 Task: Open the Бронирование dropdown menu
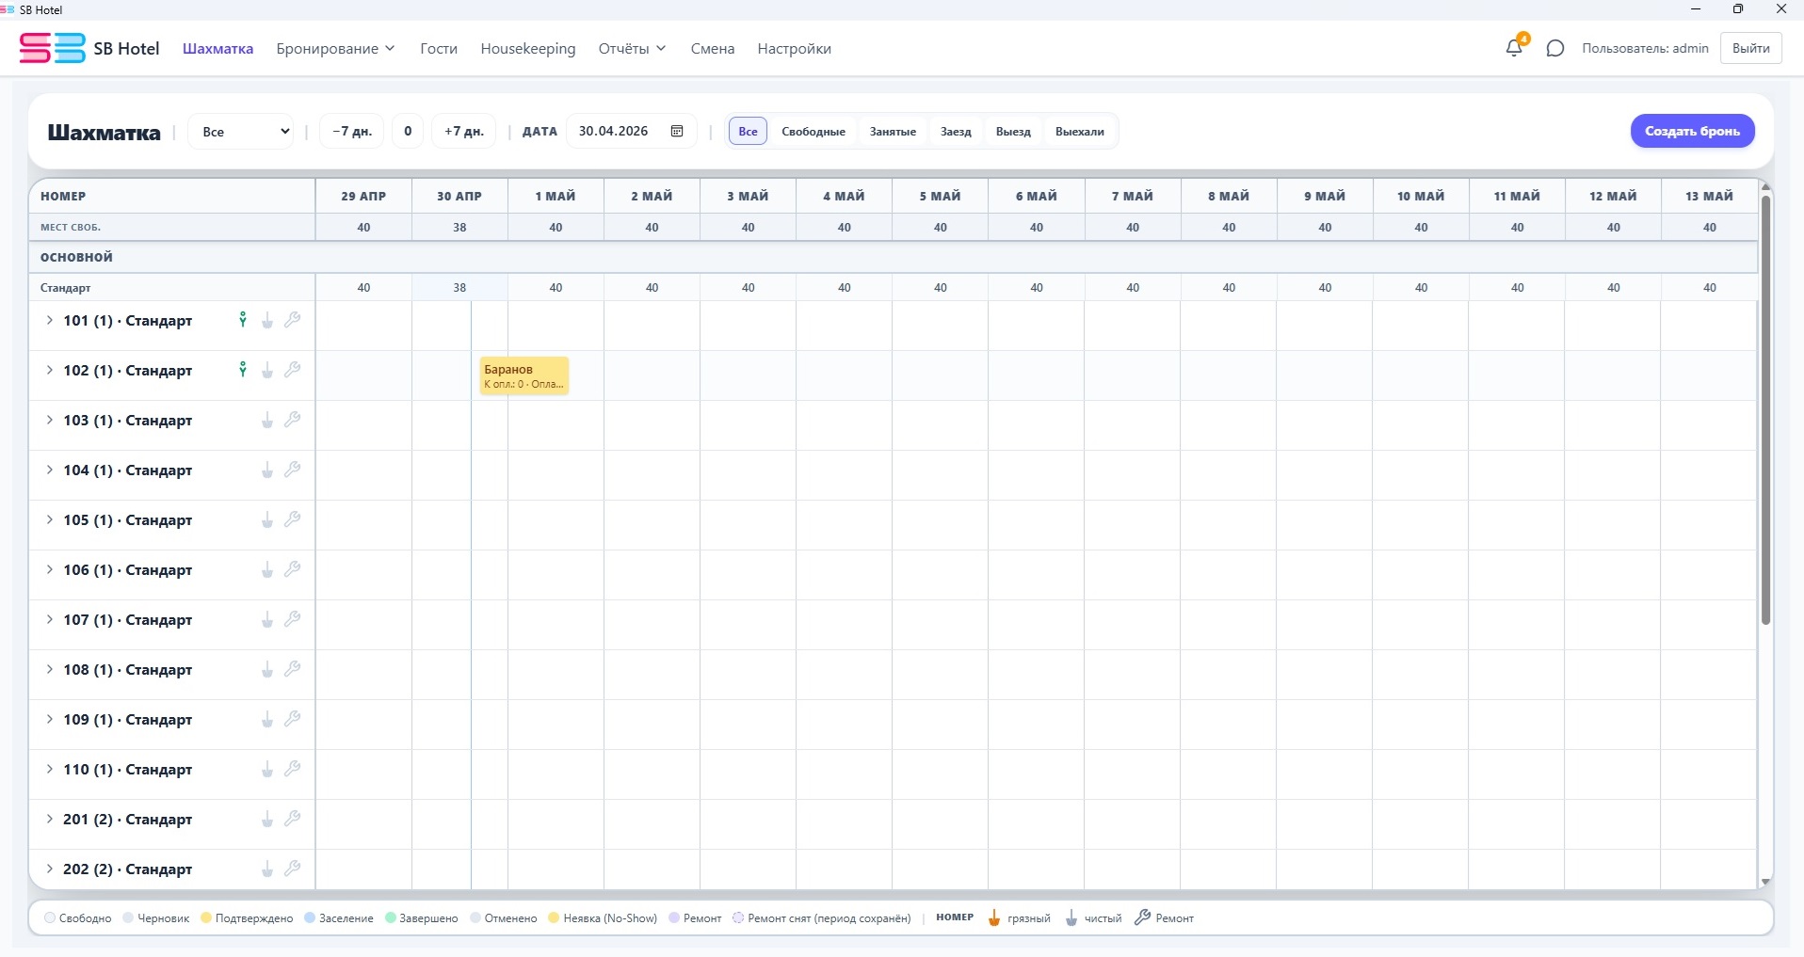[x=335, y=49]
